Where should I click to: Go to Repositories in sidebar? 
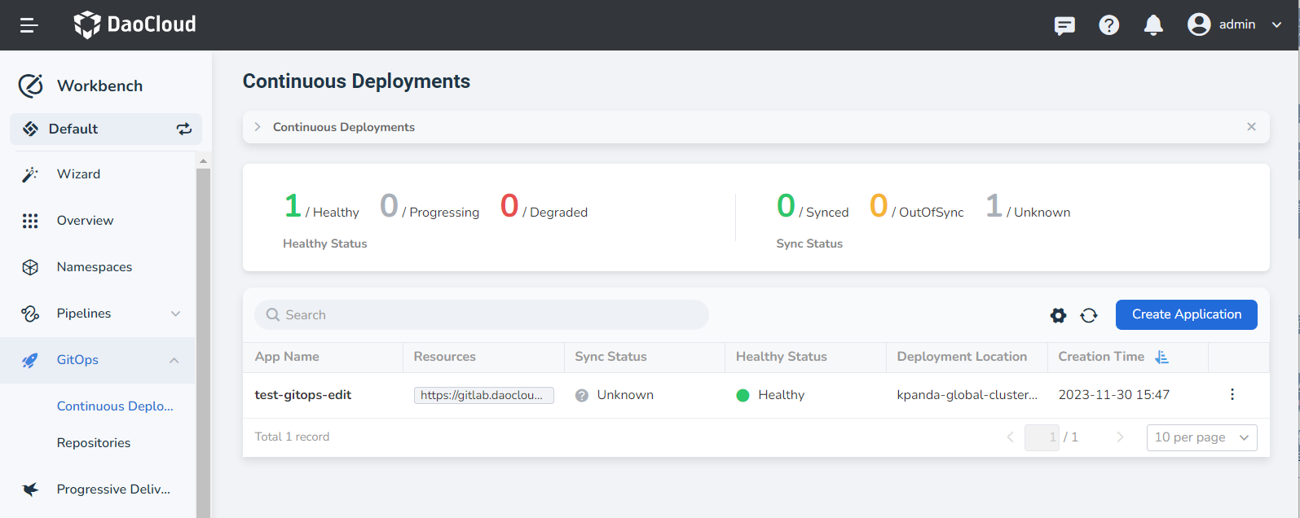[94, 443]
